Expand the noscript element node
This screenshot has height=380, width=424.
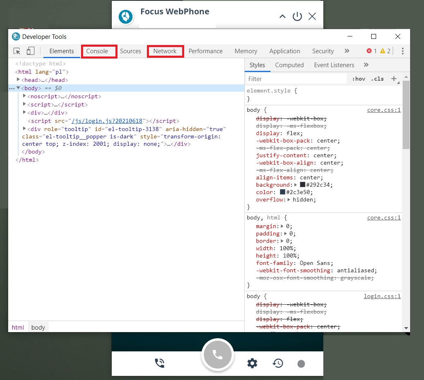coord(25,96)
